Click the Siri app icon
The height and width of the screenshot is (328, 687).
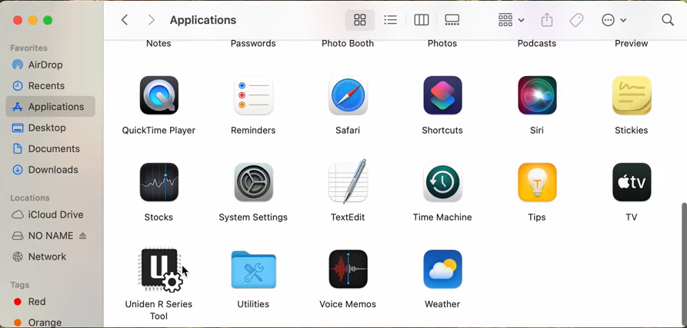pyautogui.click(x=537, y=95)
